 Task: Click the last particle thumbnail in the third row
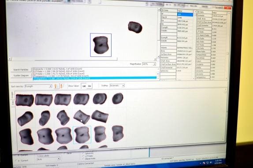(x=118, y=134)
